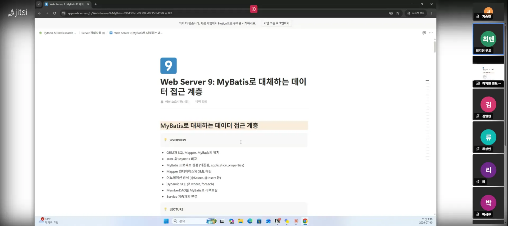Image resolution: width=508 pixels, height=226 pixels.
Task: Click the 비어 있음 property value
Action: tap(201, 102)
